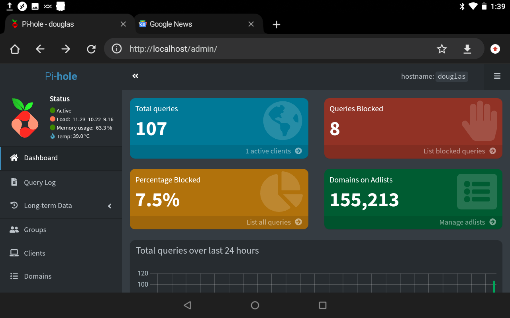Open 'List blocked queries' link
This screenshot has height=318, width=510.
460,151
